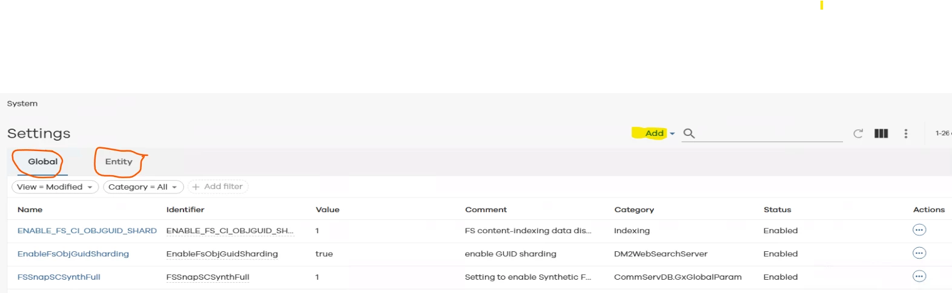The height and width of the screenshot is (293, 952).
Task: Open the EnableFsObjGuidSharding setting link
Action: click(x=73, y=254)
